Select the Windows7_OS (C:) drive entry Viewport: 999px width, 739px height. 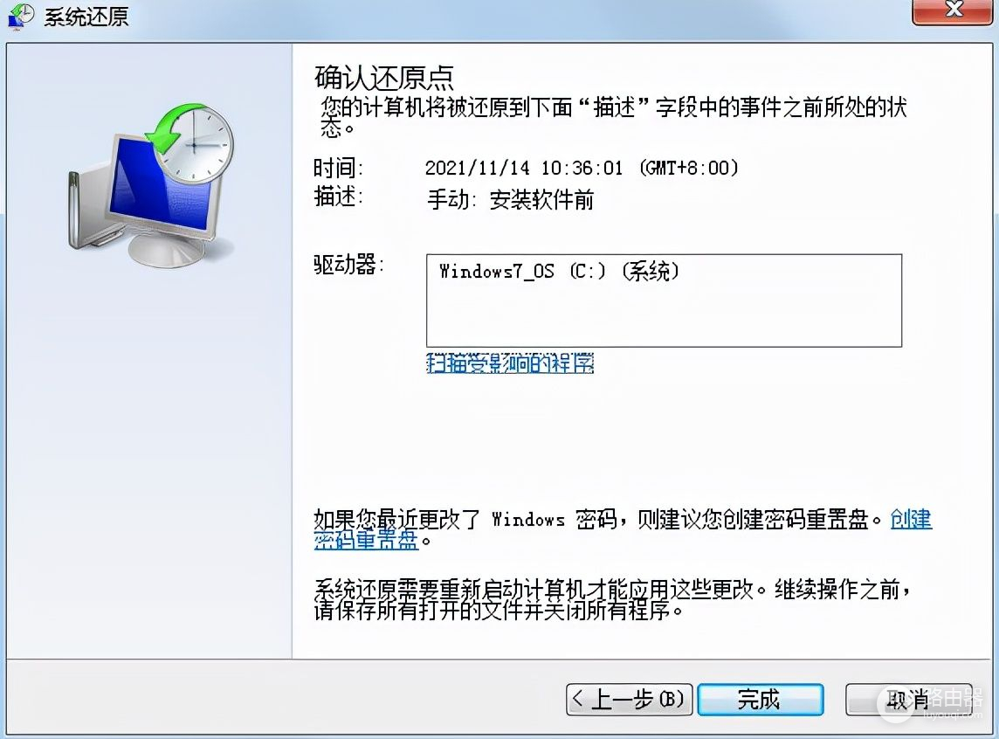pos(559,272)
